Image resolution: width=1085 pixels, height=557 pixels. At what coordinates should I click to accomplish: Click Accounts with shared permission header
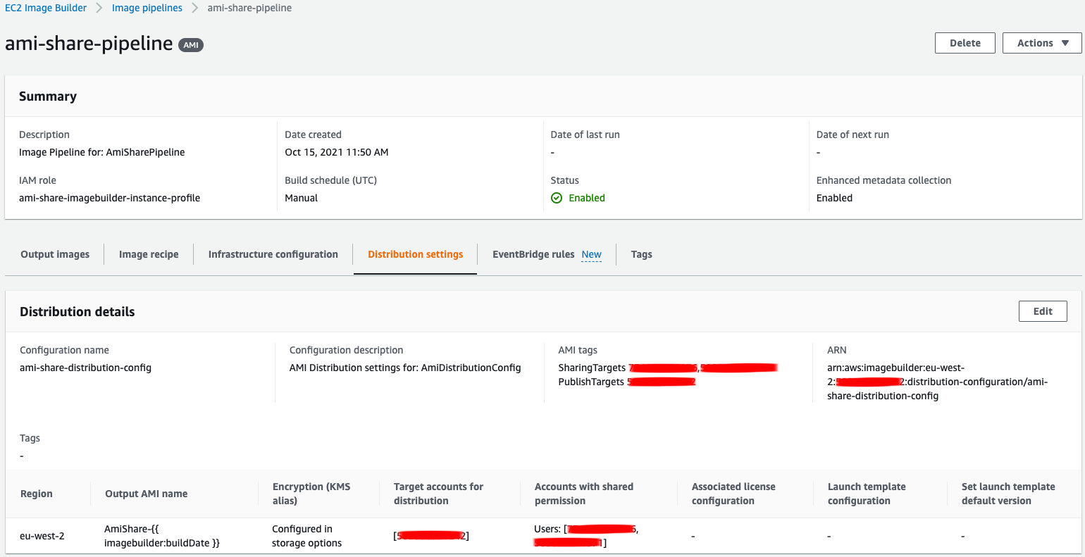click(x=584, y=494)
